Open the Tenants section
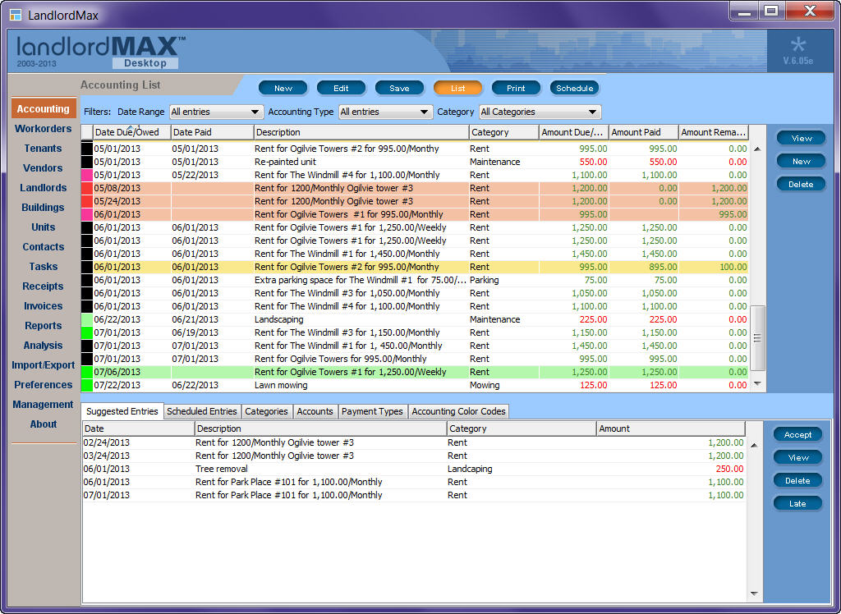841x614 pixels. tap(43, 149)
